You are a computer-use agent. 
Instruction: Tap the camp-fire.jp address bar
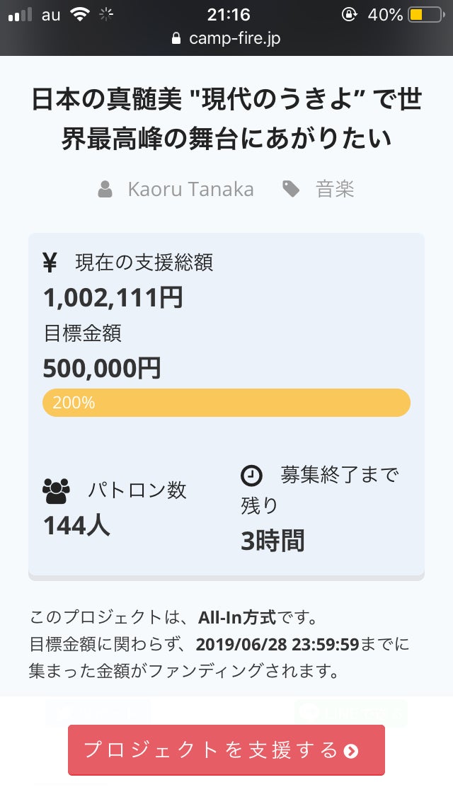[234, 39]
